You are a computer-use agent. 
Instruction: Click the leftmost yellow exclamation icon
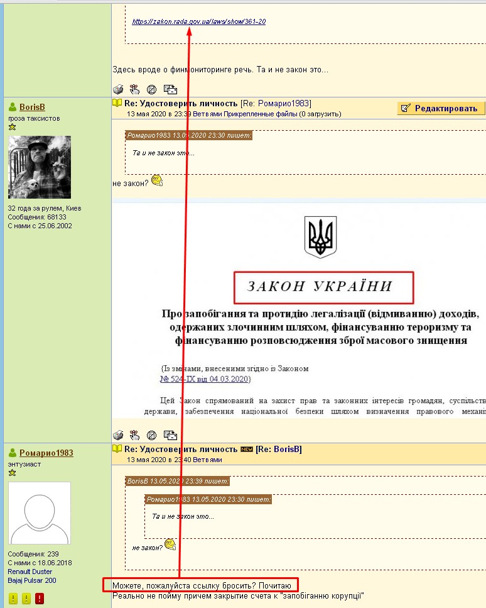13,599
